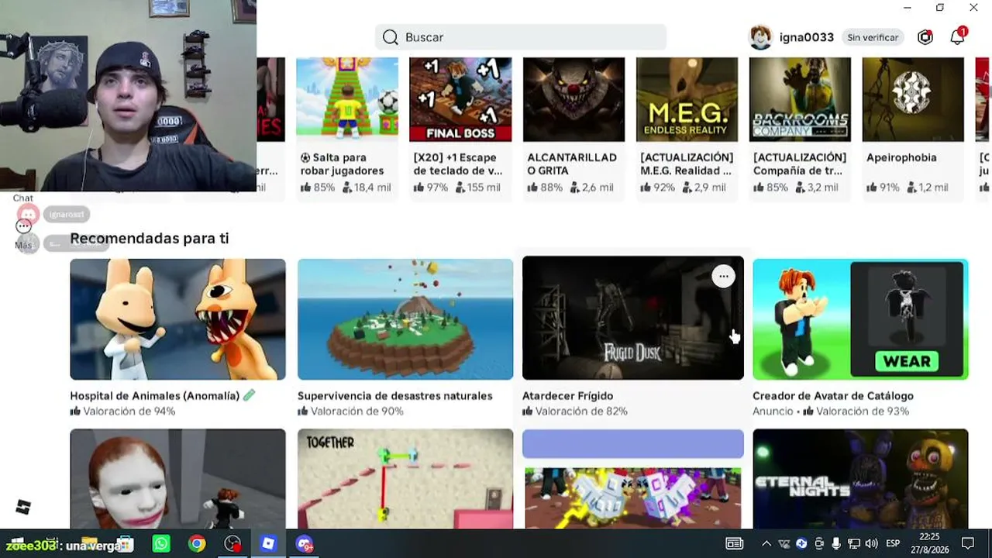Open the TOGETHER rope game thumbnail
Image resolution: width=992 pixels, height=558 pixels.
(405, 478)
